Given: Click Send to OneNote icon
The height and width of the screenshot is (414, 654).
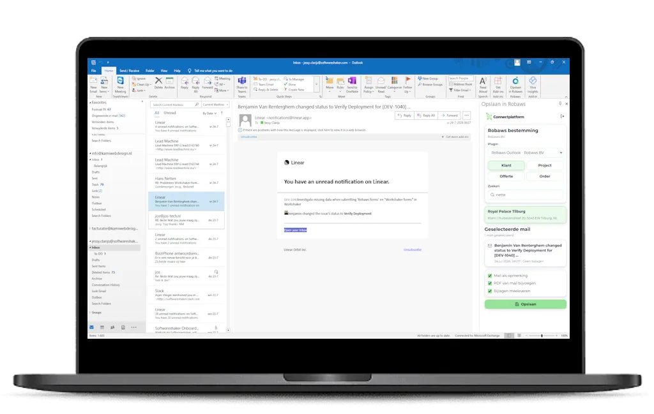Looking at the screenshot, I should [352, 84].
